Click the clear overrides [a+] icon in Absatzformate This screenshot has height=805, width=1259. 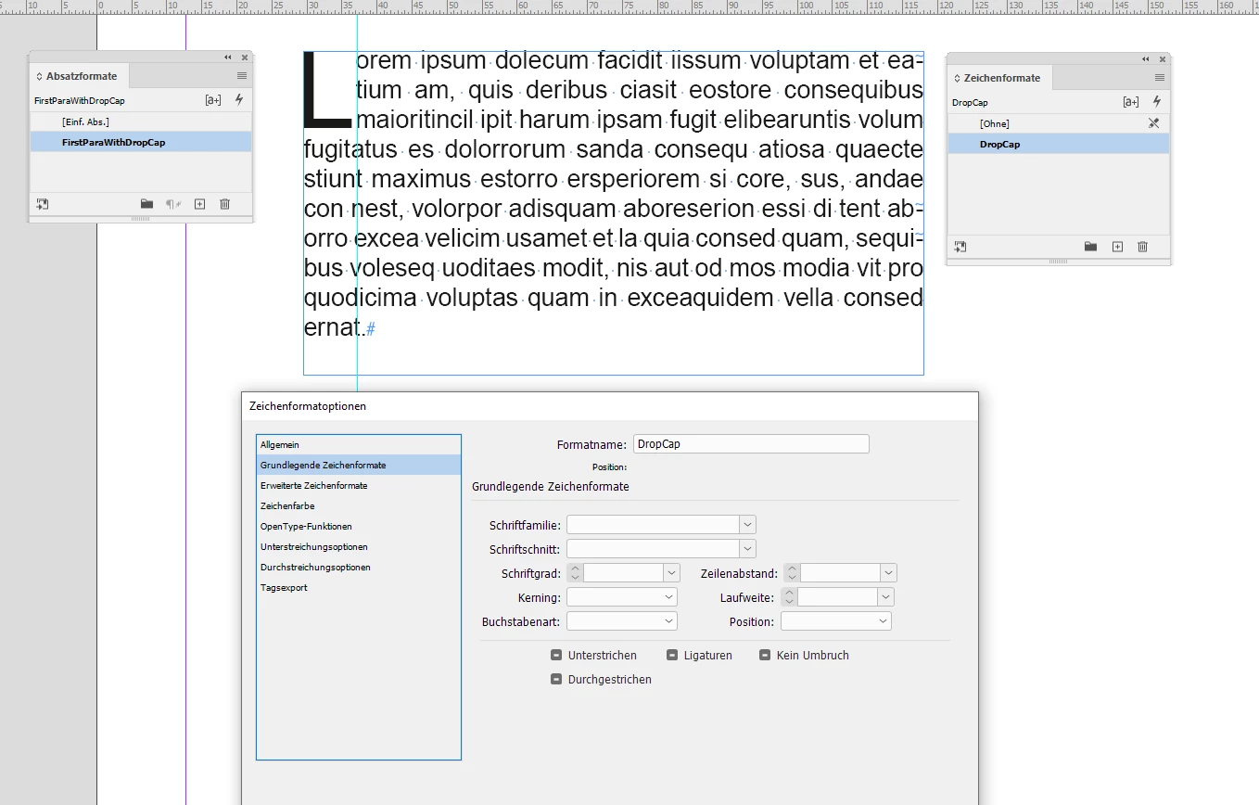(x=213, y=100)
